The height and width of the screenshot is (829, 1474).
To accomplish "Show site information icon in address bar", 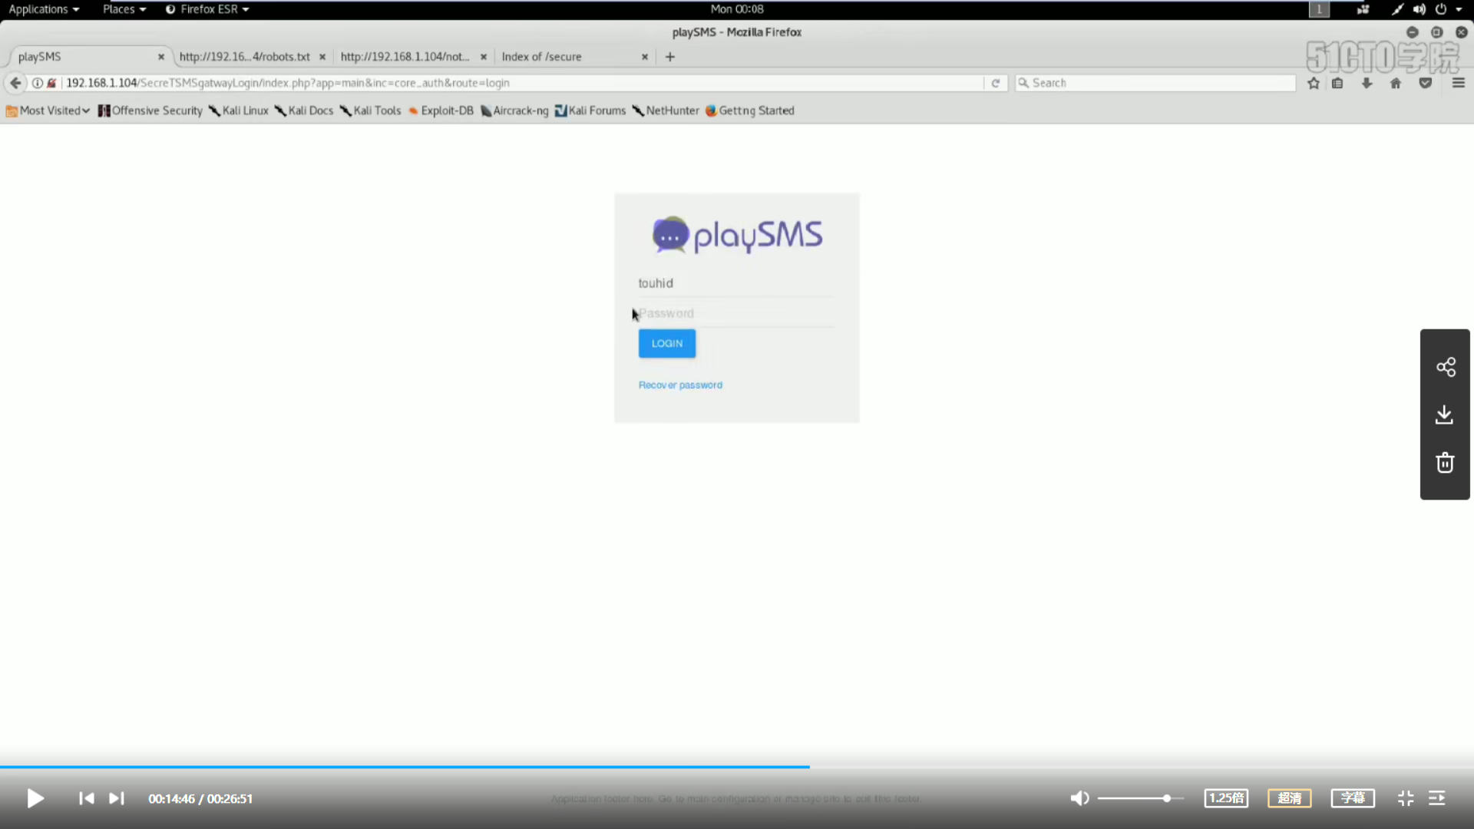I will (x=37, y=83).
